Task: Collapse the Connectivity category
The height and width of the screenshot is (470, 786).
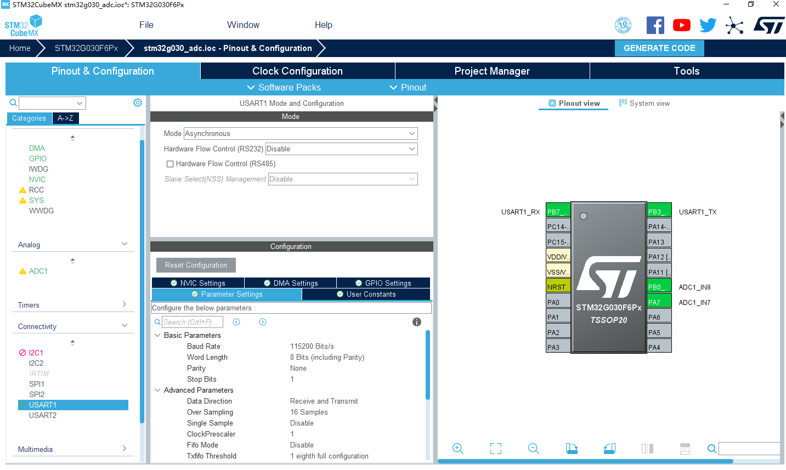Action: click(x=125, y=326)
